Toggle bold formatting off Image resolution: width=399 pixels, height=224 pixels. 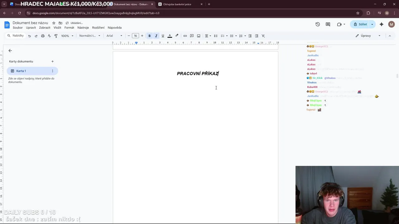150,36
